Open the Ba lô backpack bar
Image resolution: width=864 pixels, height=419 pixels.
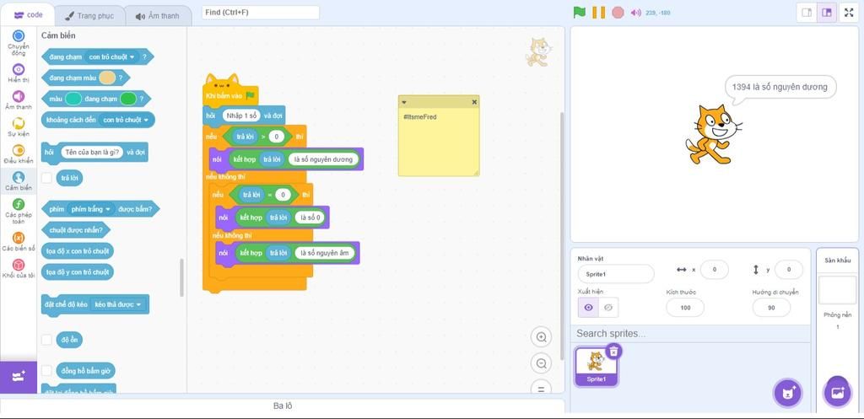point(282,406)
